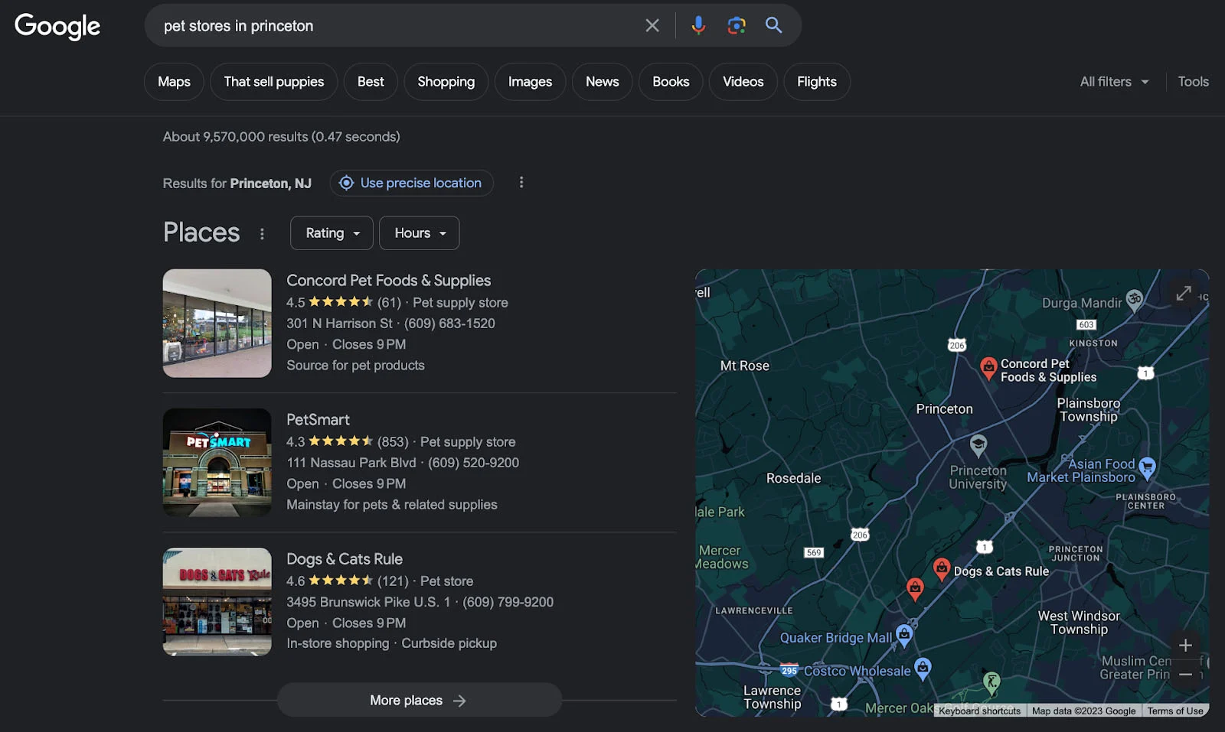This screenshot has width=1225, height=732.
Task: Expand the All filters dropdown
Action: click(1114, 81)
